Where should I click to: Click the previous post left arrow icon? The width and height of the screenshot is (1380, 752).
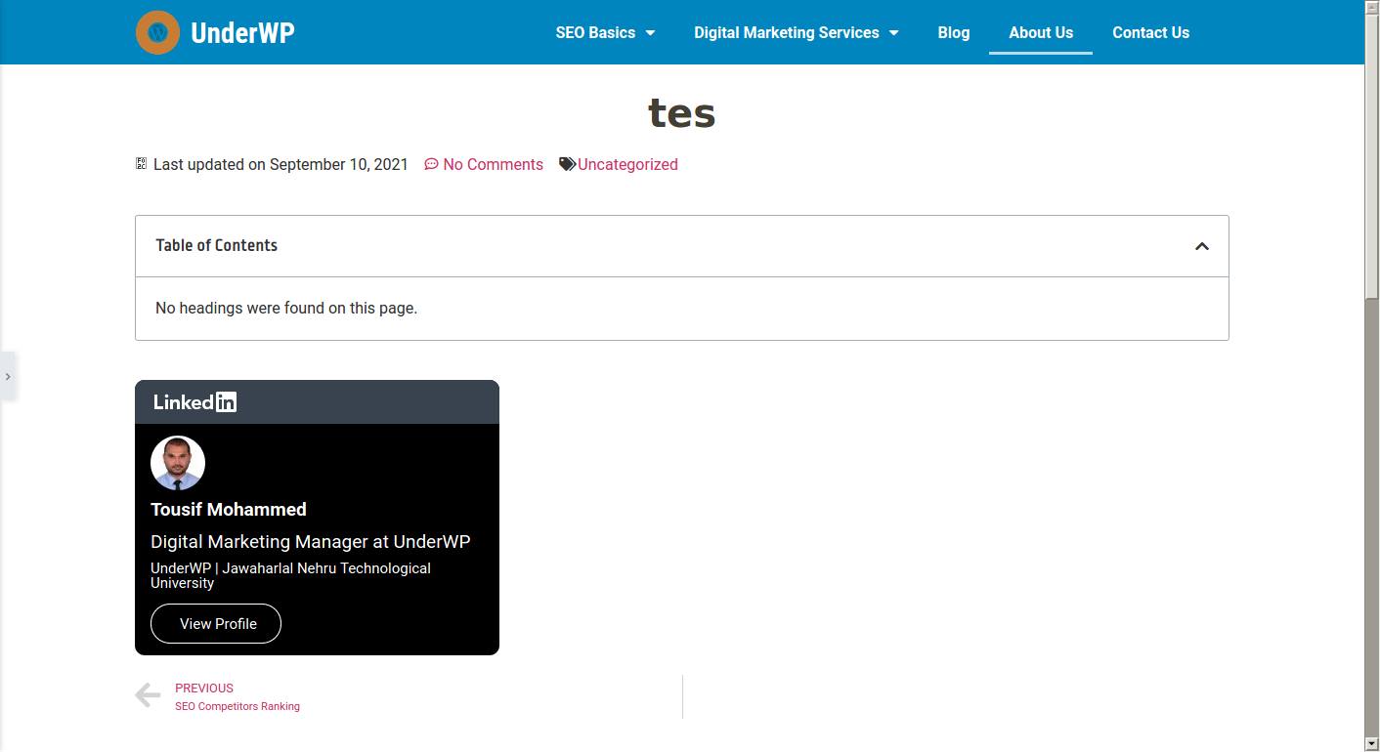(x=148, y=695)
